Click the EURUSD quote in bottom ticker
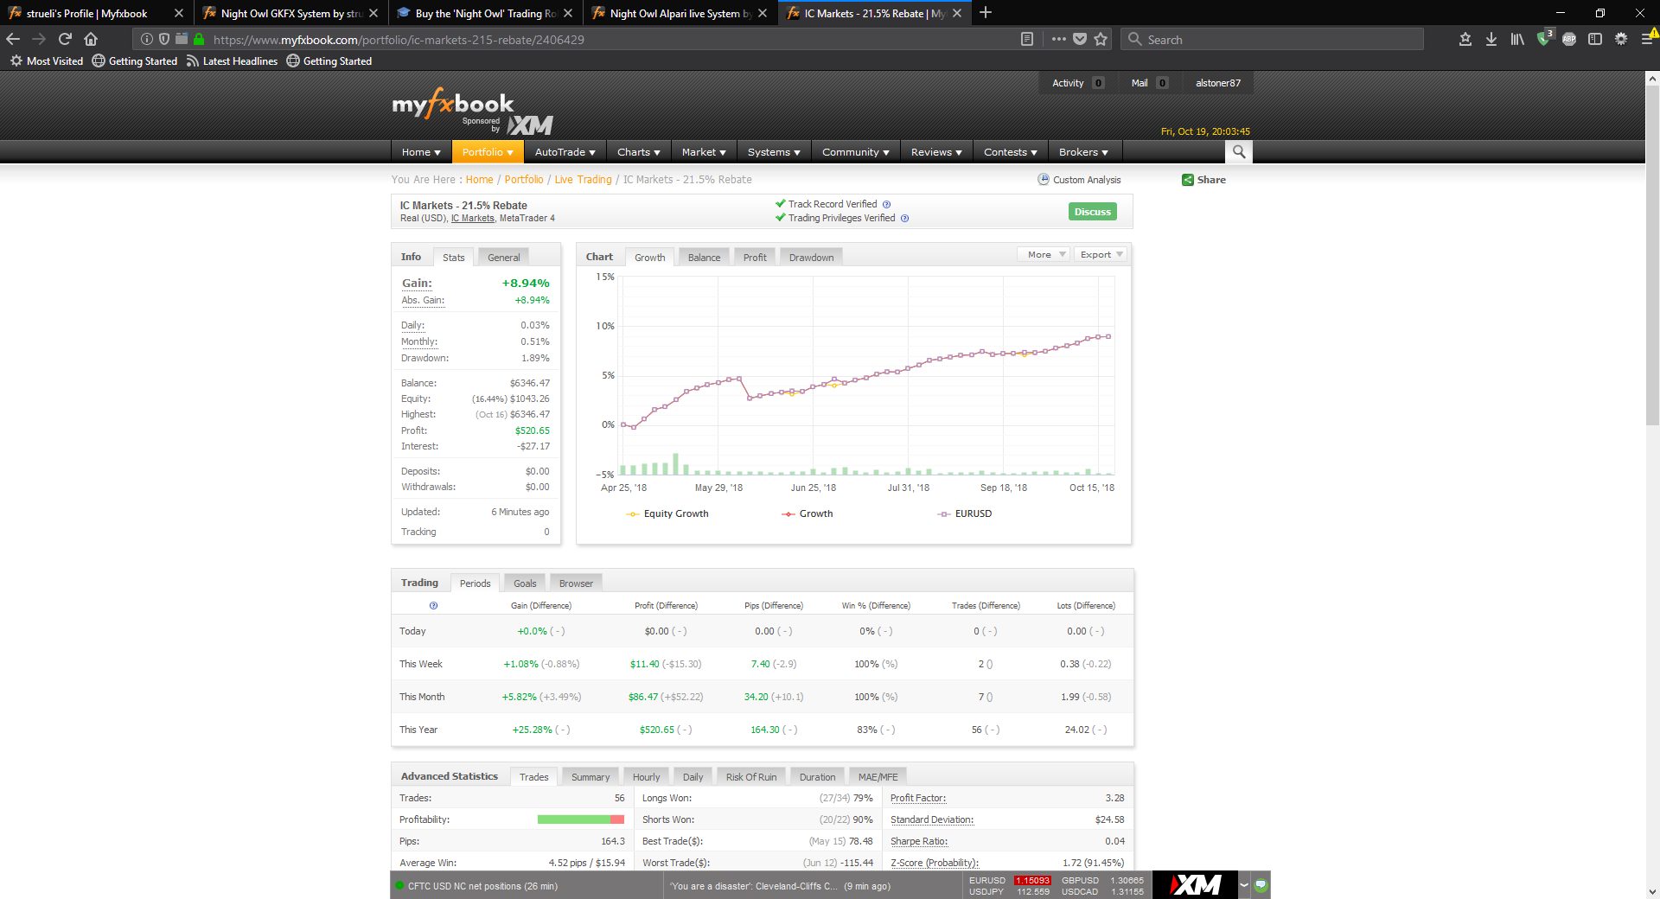This screenshot has width=1660, height=899. [x=1010, y=880]
